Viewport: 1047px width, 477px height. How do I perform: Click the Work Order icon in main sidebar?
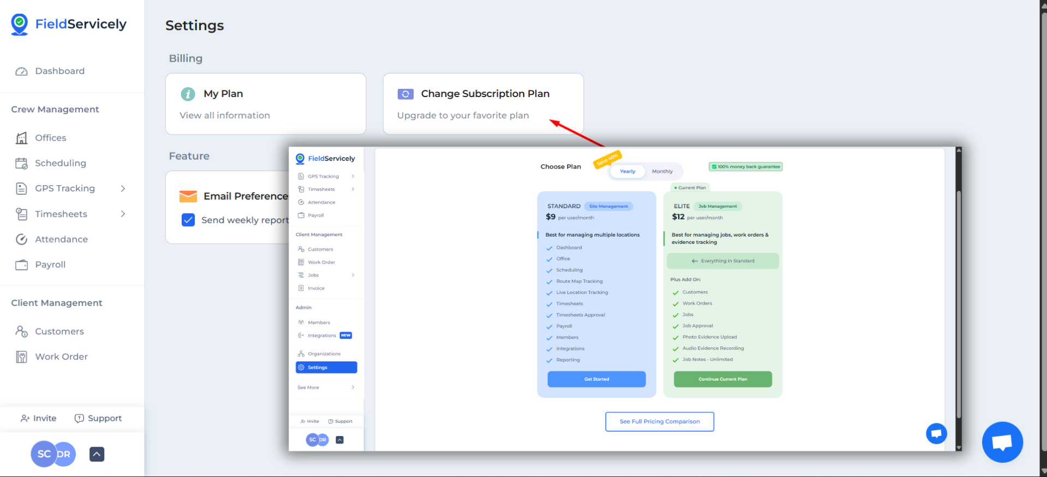[x=21, y=357]
